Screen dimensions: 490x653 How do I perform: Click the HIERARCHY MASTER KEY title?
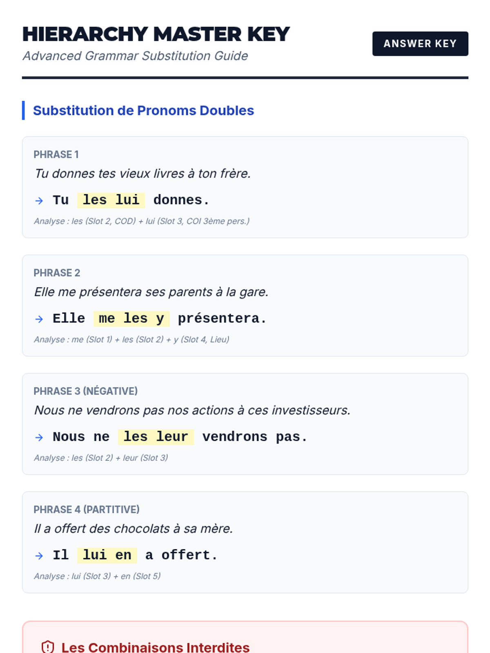click(x=156, y=34)
